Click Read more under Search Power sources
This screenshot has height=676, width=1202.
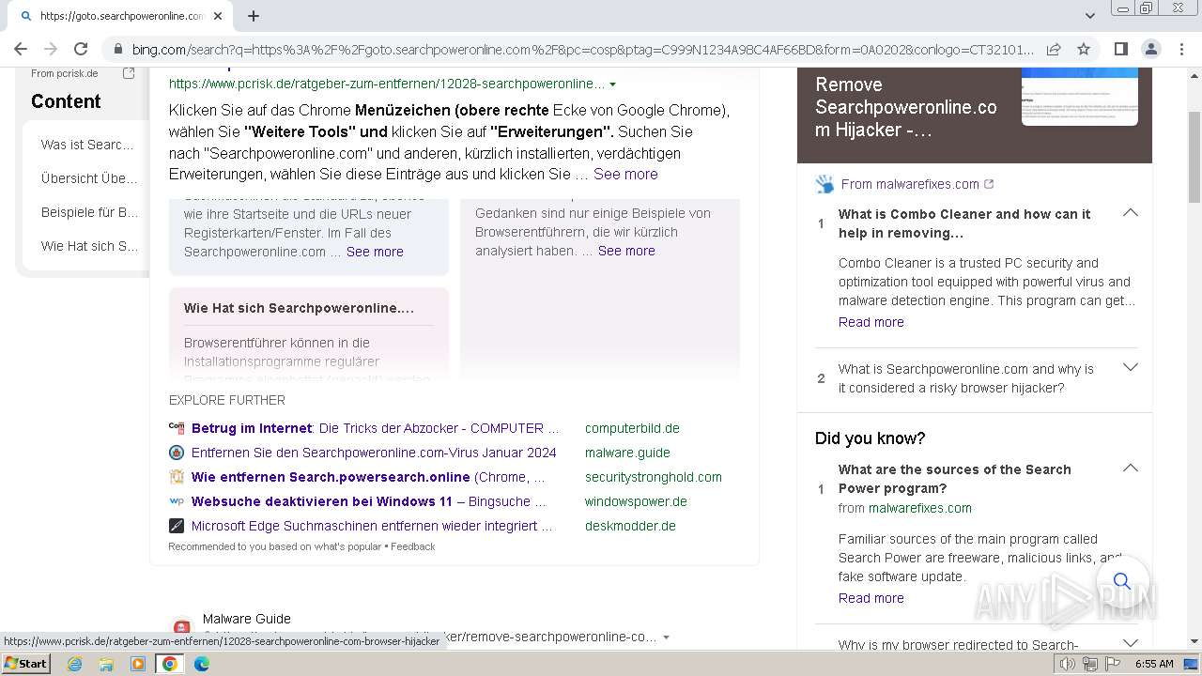(x=871, y=598)
